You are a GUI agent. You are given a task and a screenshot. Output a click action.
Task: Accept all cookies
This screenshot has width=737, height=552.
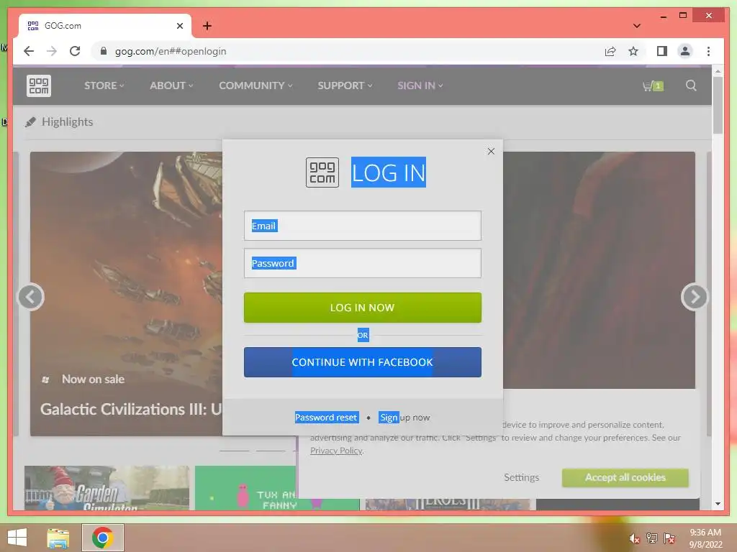625,477
